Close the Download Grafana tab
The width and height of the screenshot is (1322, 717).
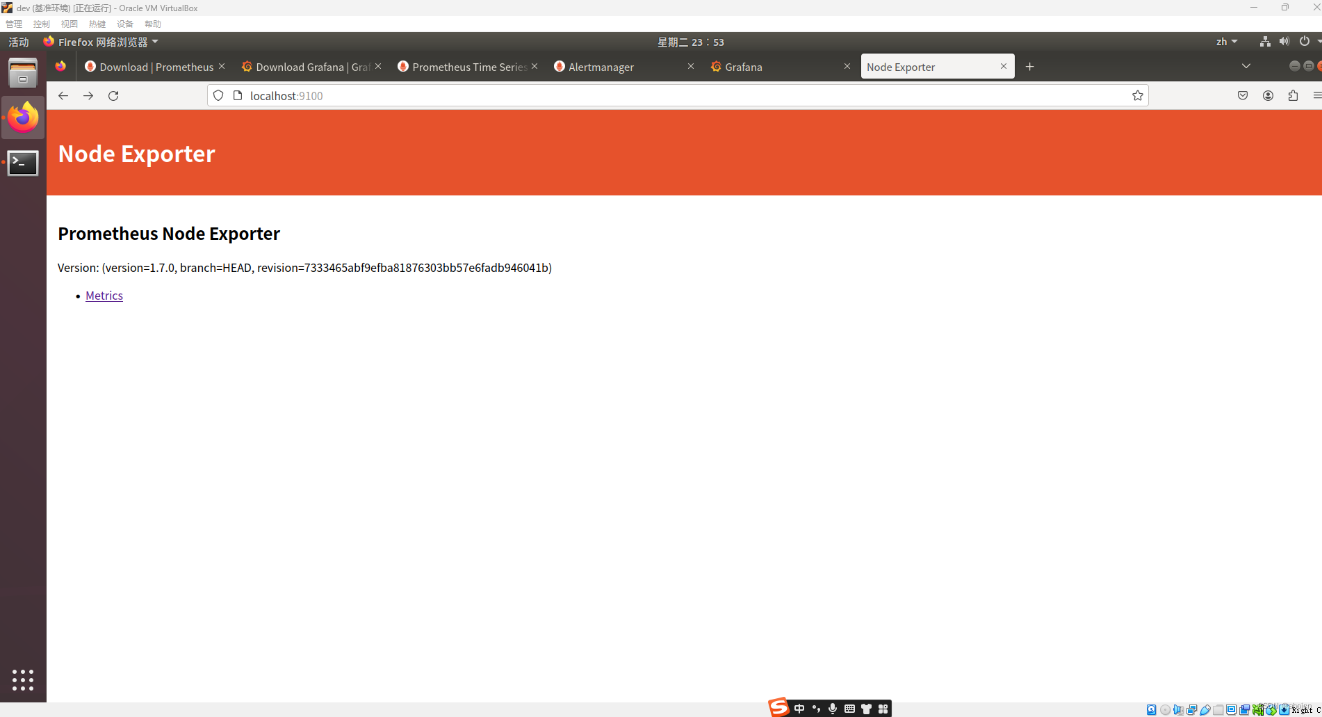pos(378,66)
